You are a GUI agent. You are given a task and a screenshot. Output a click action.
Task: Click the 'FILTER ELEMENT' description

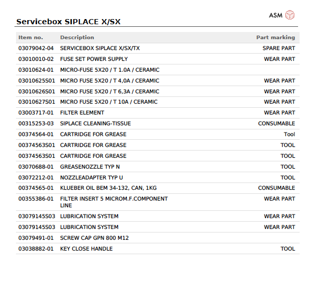(x=82, y=113)
